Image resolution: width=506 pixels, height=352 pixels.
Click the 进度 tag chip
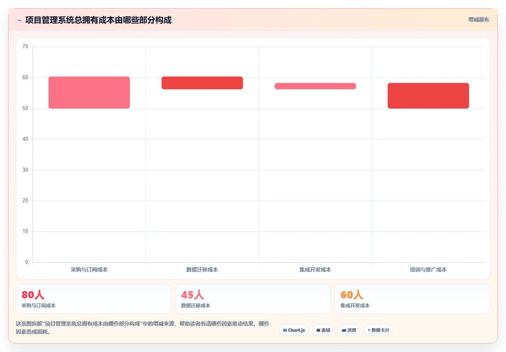[x=349, y=330]
